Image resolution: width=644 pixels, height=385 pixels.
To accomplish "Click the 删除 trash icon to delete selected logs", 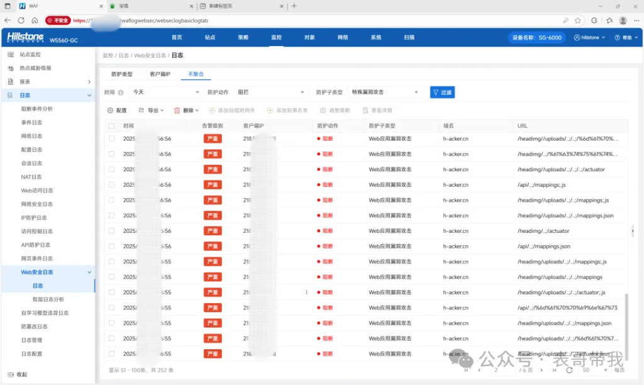I will (177, 111).
